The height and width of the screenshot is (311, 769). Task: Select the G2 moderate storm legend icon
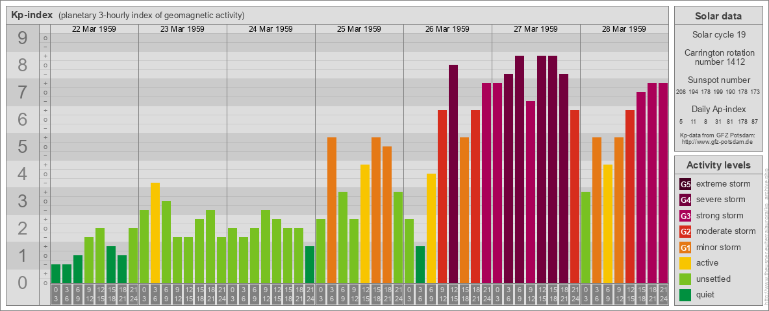click(x=685, y=231)
